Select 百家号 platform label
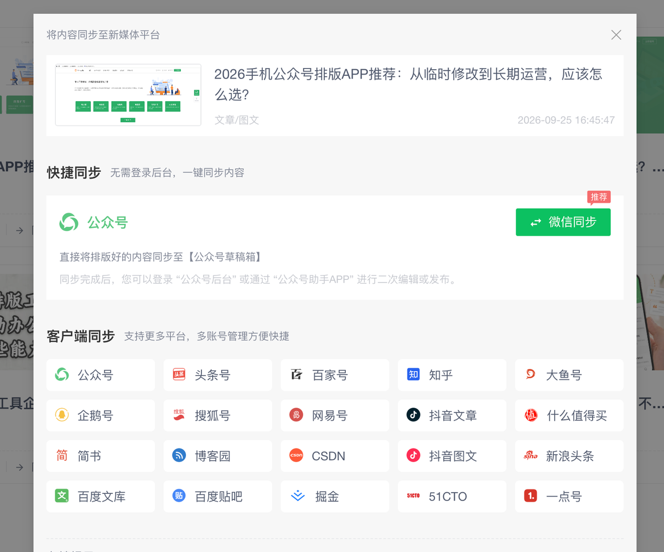Viewport: 664px width, 552px height. [x=330, y=375]
